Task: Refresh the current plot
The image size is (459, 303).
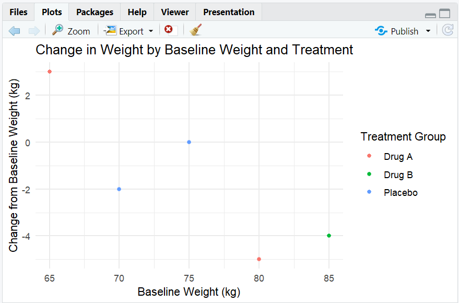Action: (x=448, y=30)
